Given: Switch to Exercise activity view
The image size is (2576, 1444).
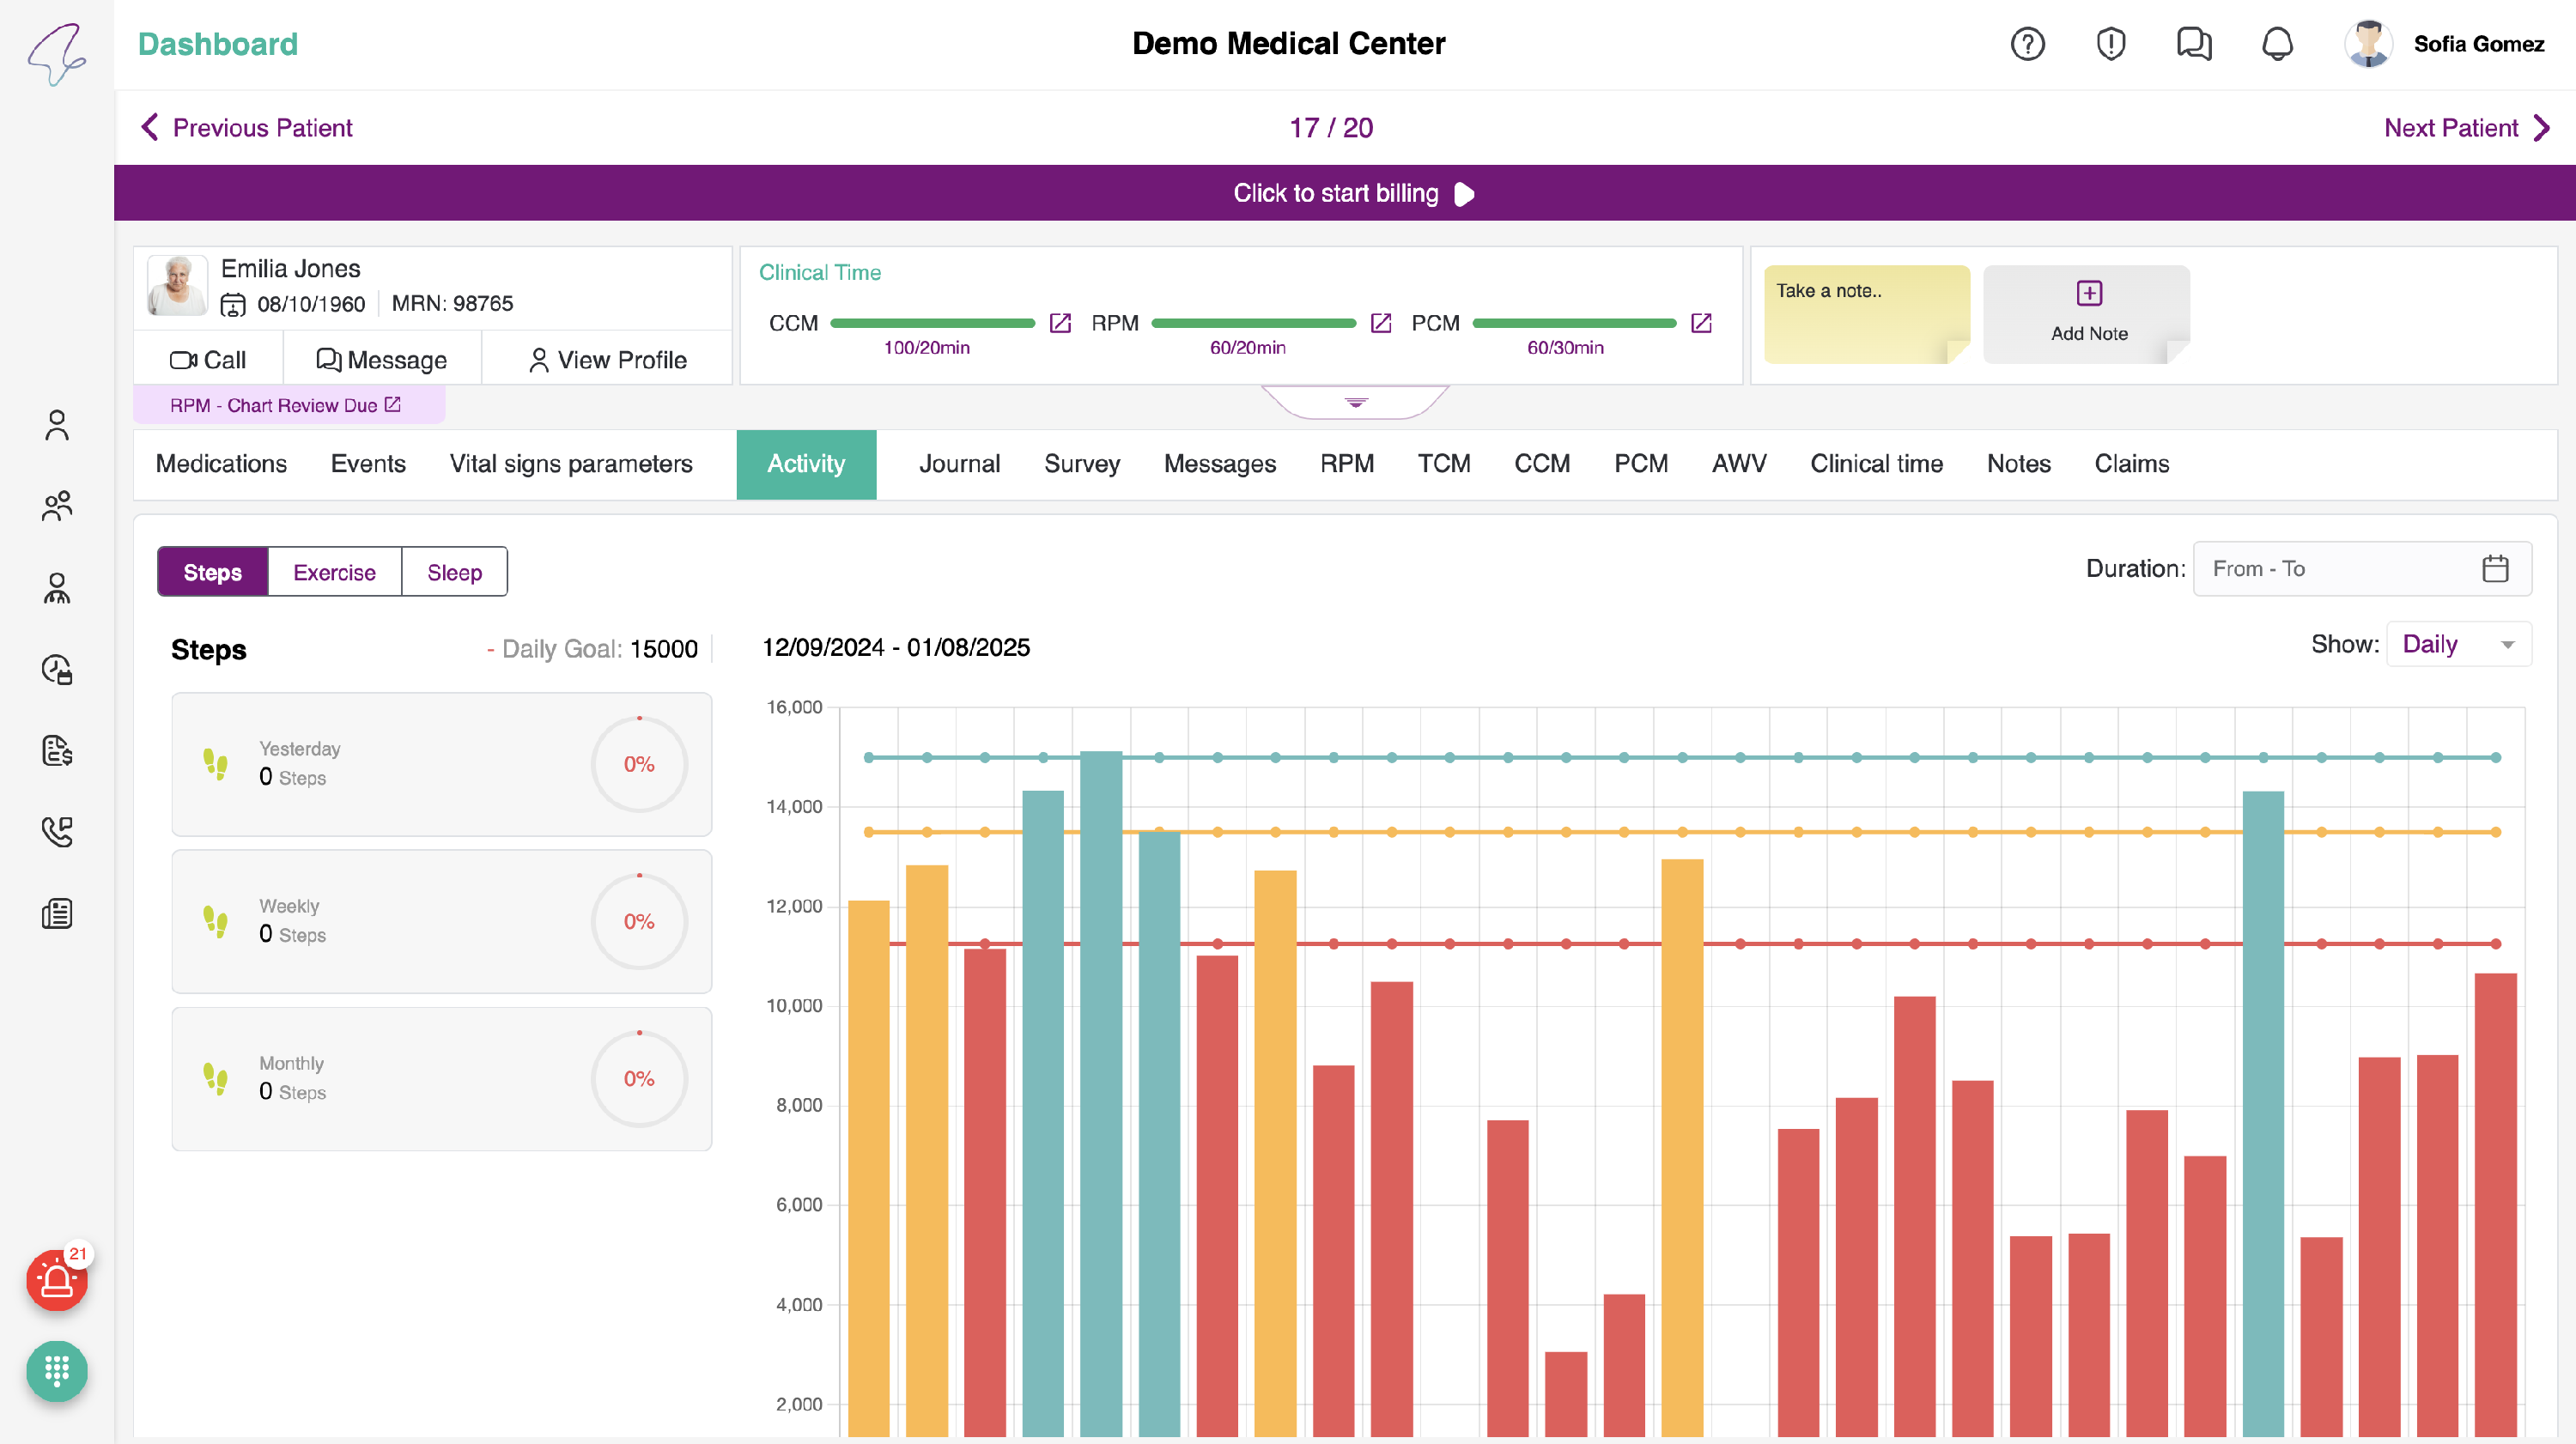Looking at the screenshot, I should [x=334, y=572].
